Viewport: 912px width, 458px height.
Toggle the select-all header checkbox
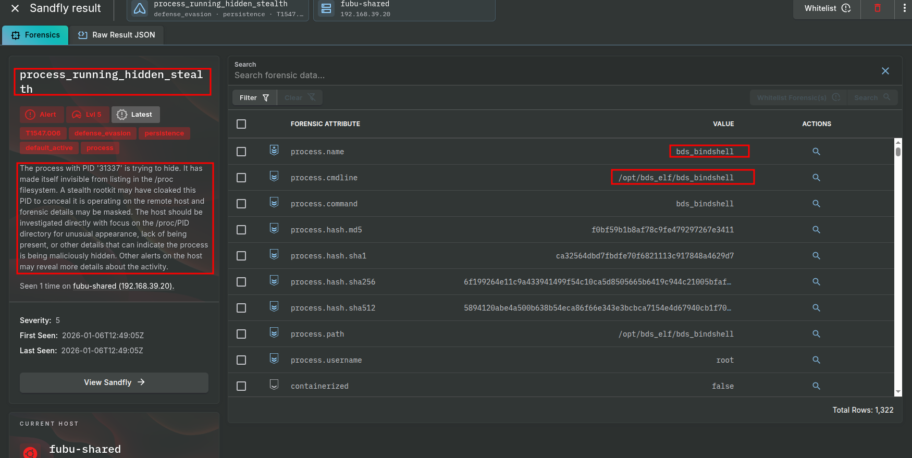click(241, 124)
